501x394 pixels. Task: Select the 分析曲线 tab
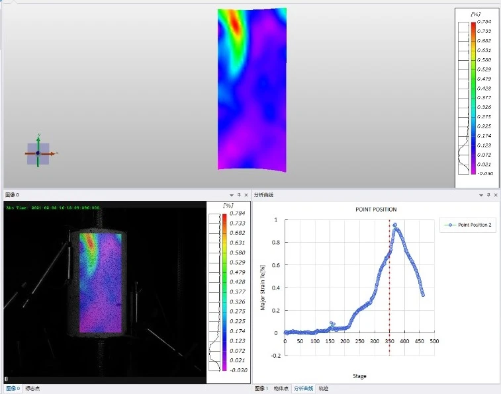pos(304,389)
